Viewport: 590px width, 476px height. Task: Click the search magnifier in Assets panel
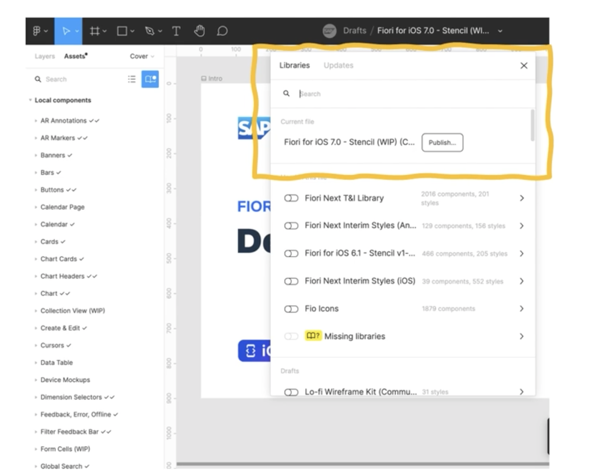point(38,79)
